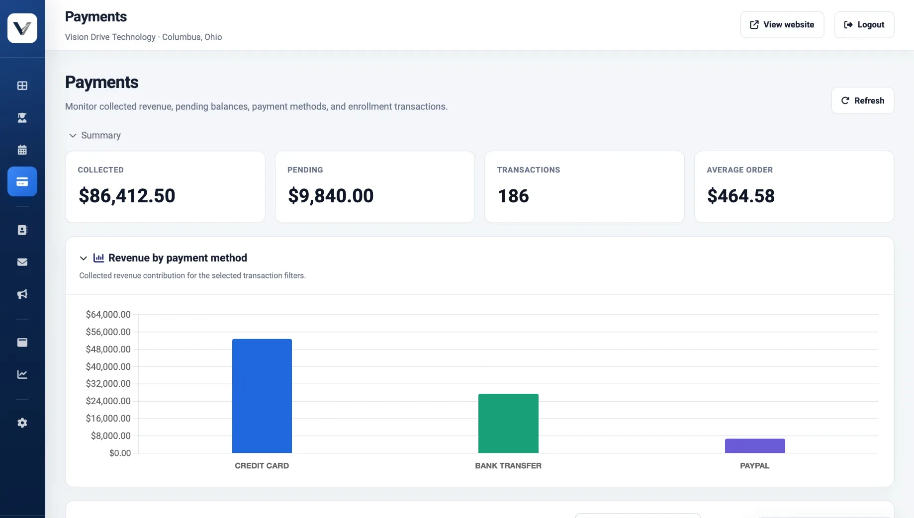Click the CREDIT CARD axis label
The image size is (914, 518).
tap(262, 466)
